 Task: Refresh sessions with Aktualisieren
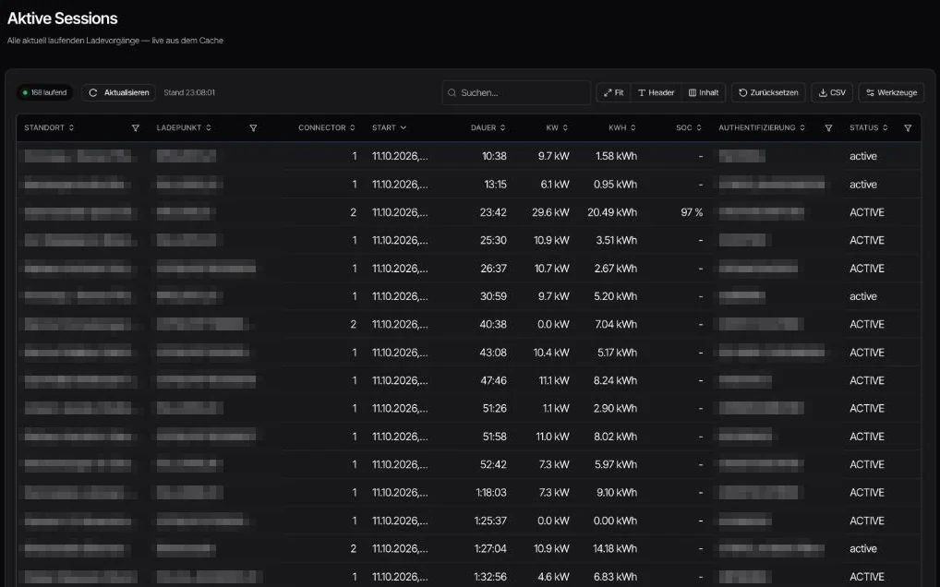pyautogui.click(x=119, y=93)
